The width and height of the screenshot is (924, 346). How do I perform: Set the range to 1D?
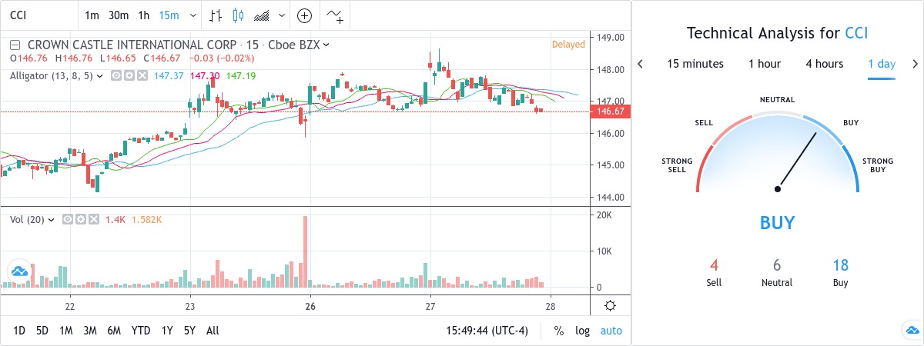(x=19, y=331)
